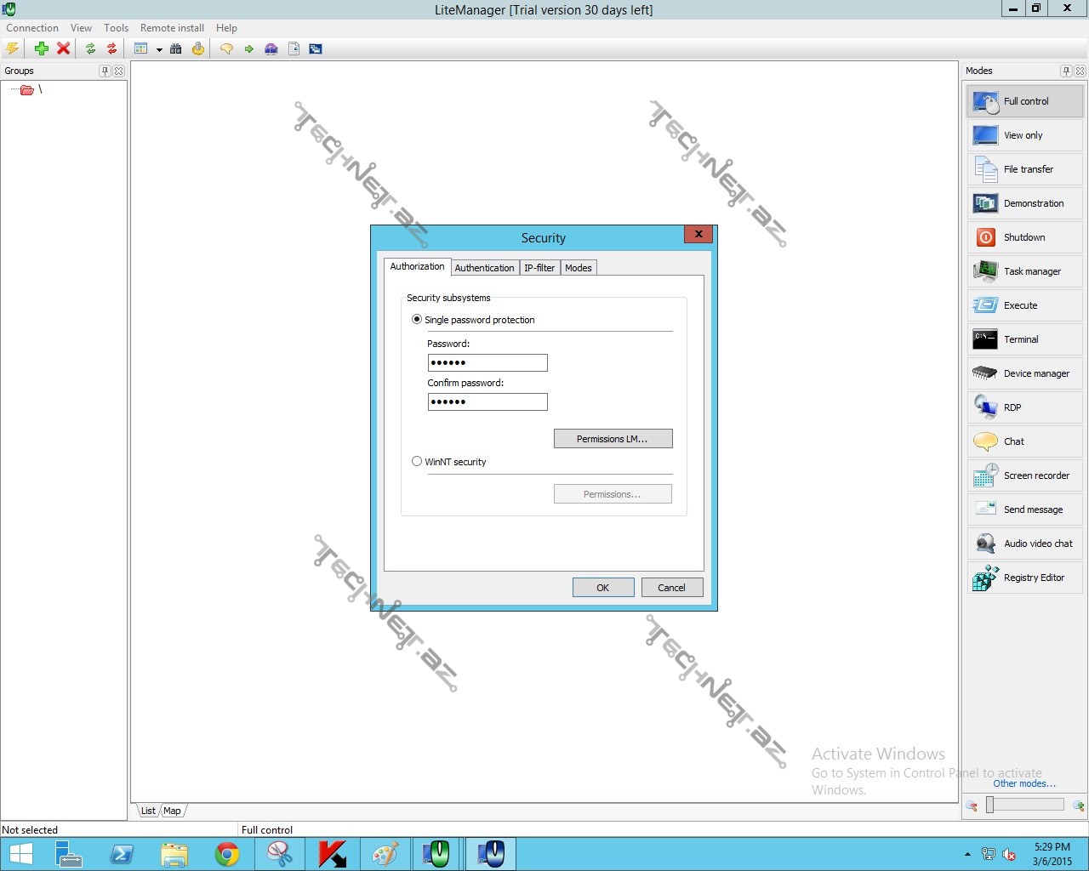Image resolution: width=1089 pixels, height=871 pixels.
Task: Expand the root folder in Groups tree
Action: click(27, 90)
